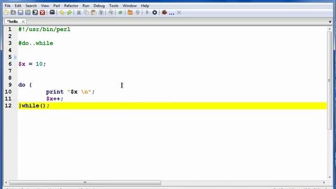Click the Select All toolbar icon

point(101,13)
